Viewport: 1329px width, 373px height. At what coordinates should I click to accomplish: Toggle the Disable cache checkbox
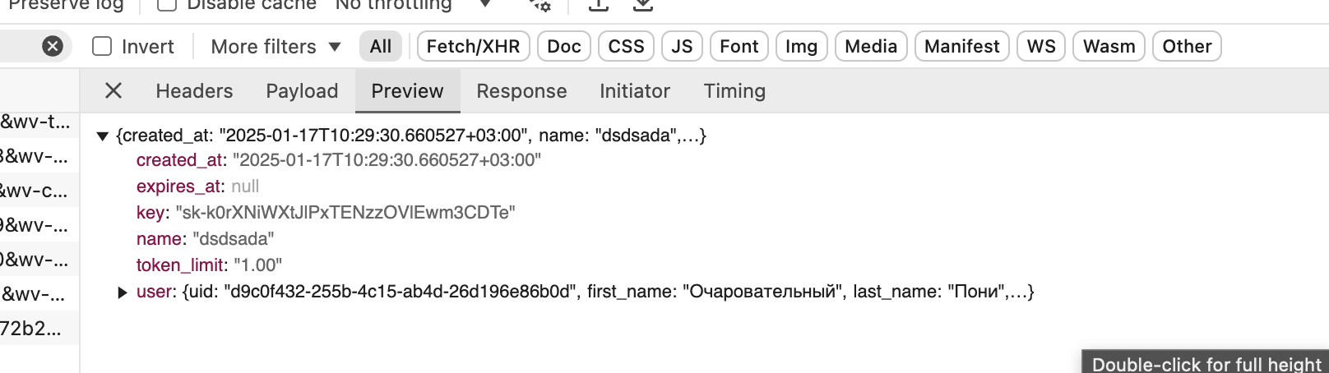pos(167,5)
